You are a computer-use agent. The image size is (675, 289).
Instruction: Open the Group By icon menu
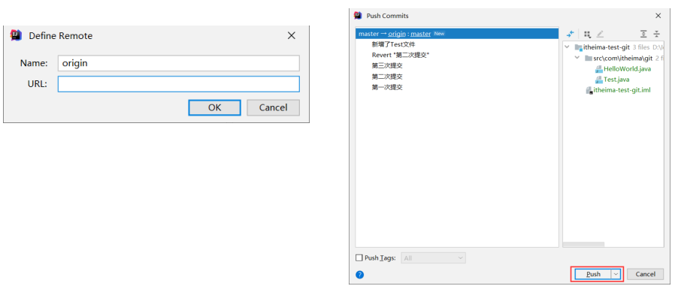tap(588, 34)
